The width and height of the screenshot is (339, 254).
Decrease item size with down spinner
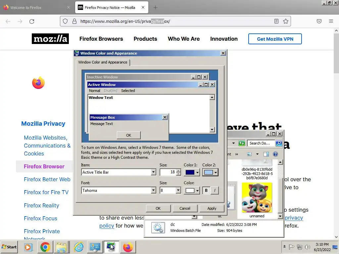coord(178,174)
